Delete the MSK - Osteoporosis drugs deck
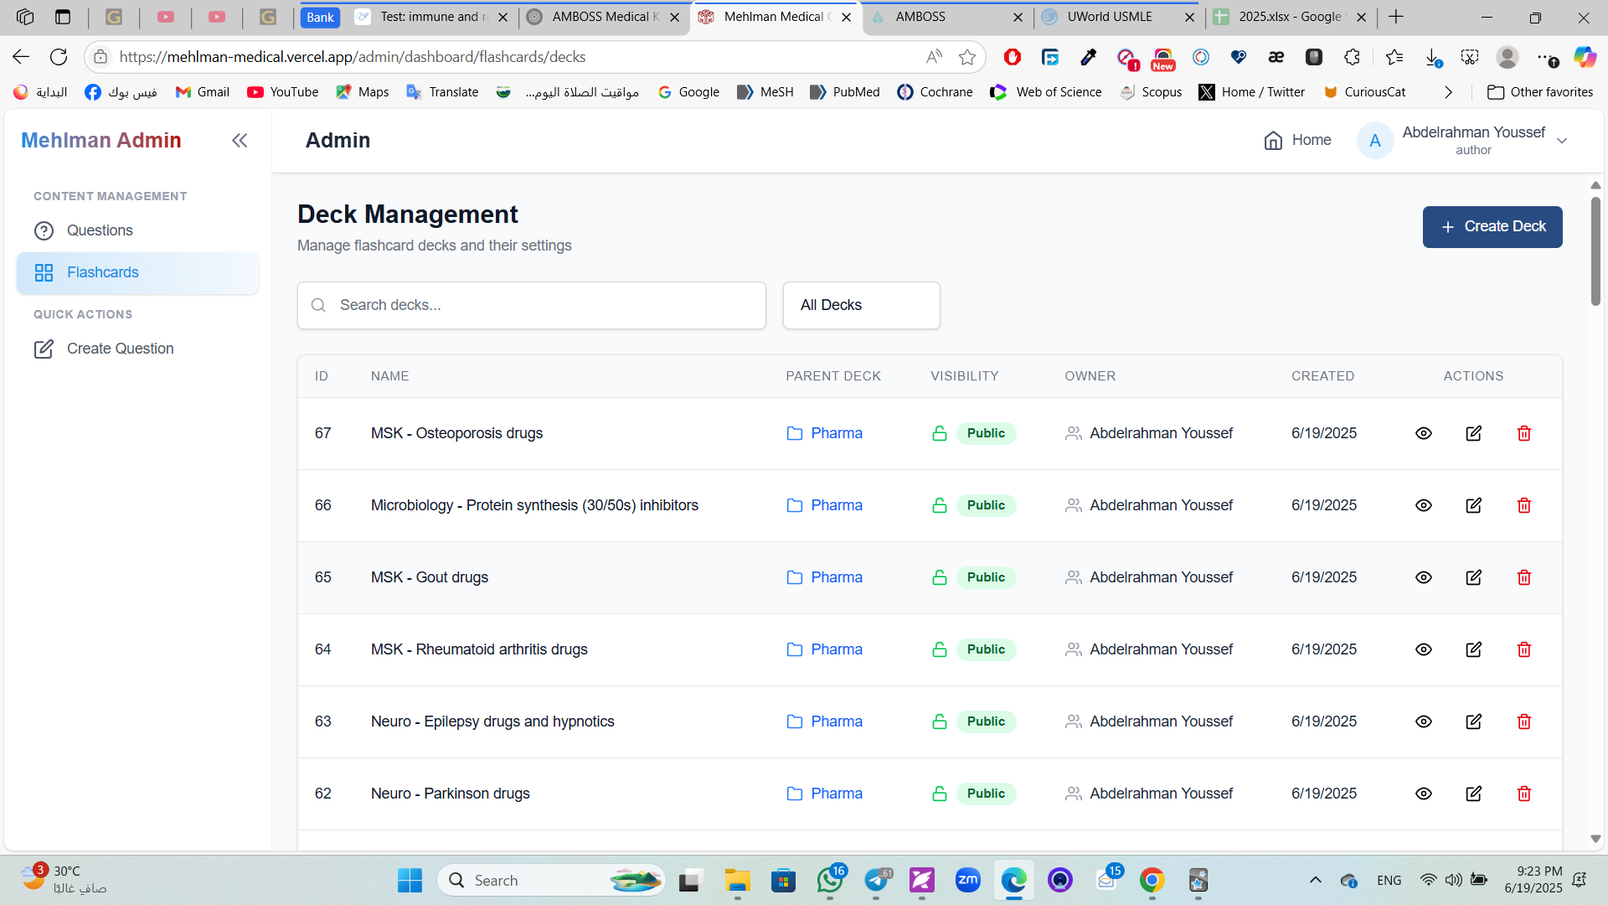Image resolution: width=1608 pixels, height=905 pixels. 1523,433
